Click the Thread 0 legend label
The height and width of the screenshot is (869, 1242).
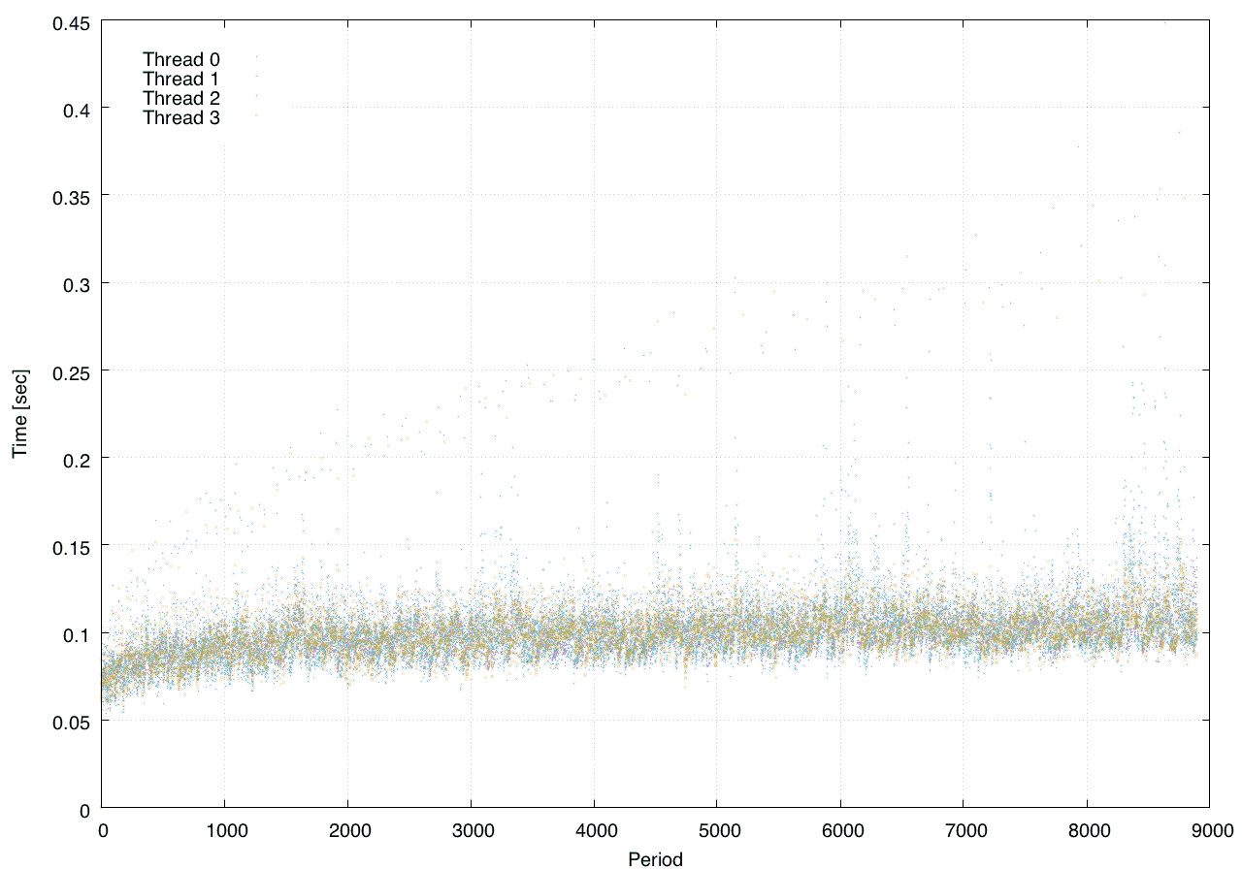tap(181, 59)
